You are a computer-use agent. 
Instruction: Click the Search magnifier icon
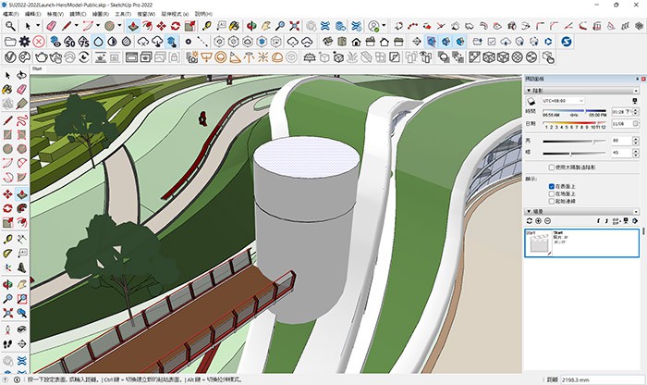(x=9, y=27)
